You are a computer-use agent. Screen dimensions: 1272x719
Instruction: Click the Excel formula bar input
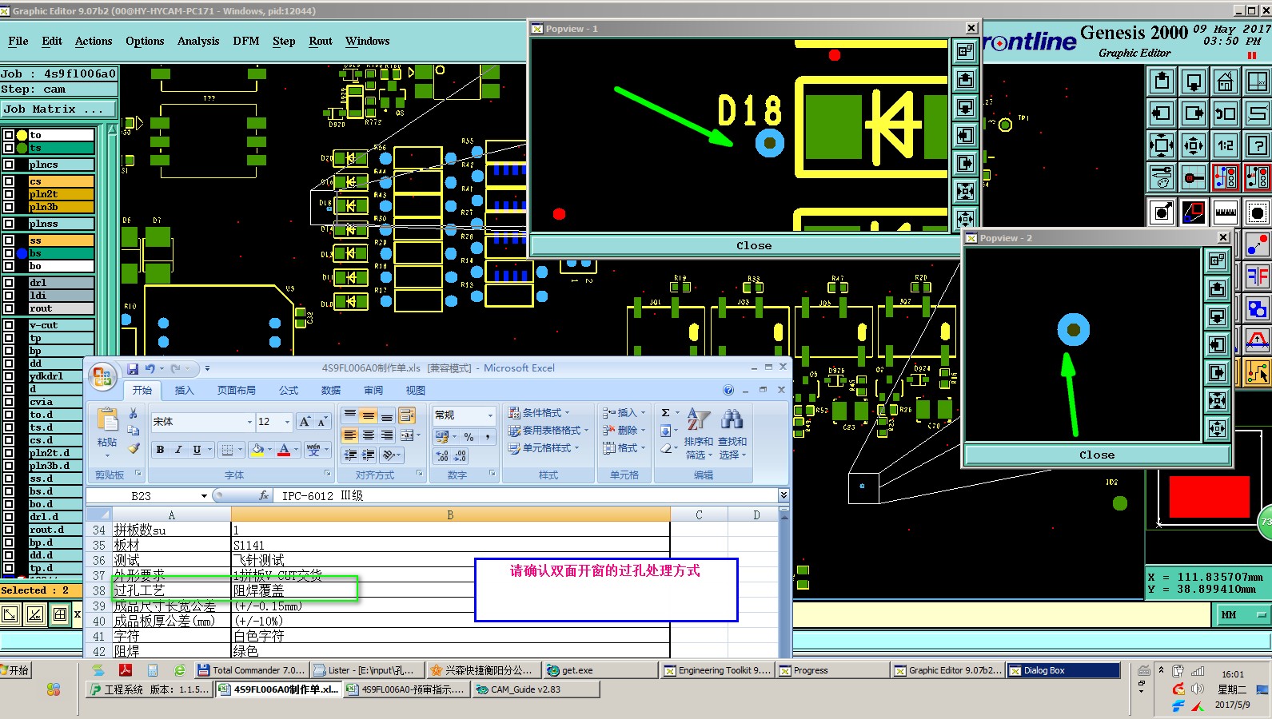[x=526, y=496]
